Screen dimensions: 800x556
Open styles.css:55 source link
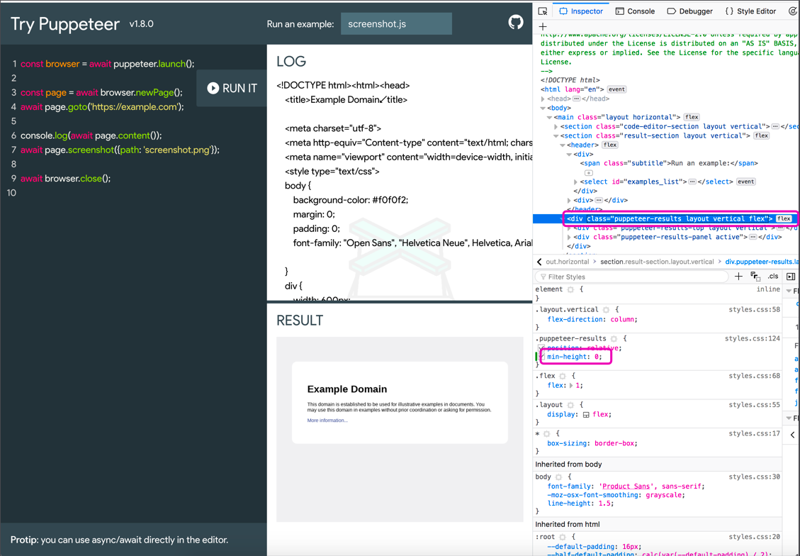tap(754, 405)
